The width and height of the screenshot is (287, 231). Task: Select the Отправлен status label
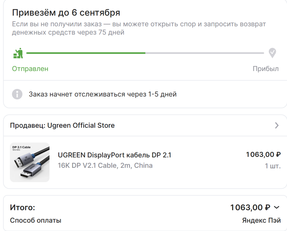(x=30, y=69)
